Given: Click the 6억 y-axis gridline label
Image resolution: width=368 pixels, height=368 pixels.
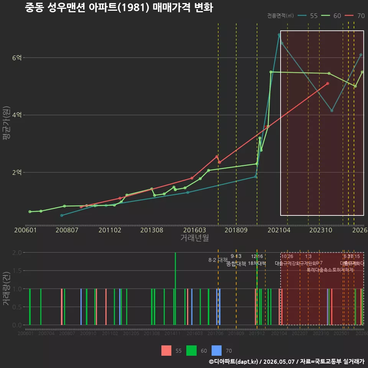Looking at the screenshot, I should pyautogui.click(x=17, y=58).
